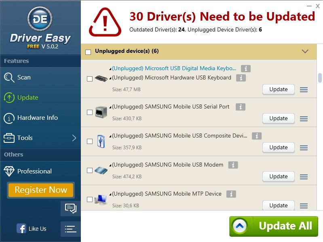Update the Microsoft Hardware USB Keyboard driver

coord(279,90)
